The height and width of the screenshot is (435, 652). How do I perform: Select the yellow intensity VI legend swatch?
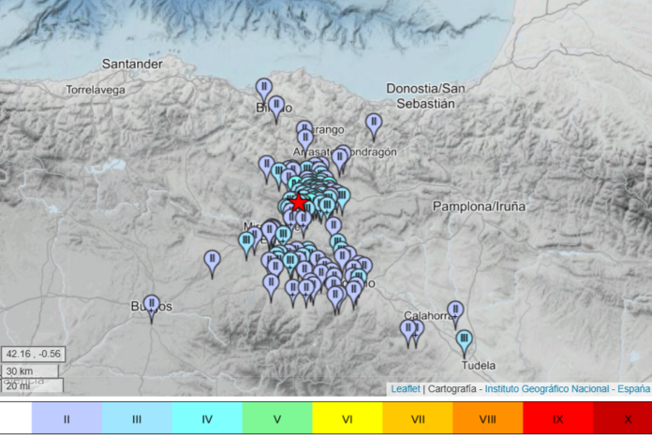click(348, 419)
